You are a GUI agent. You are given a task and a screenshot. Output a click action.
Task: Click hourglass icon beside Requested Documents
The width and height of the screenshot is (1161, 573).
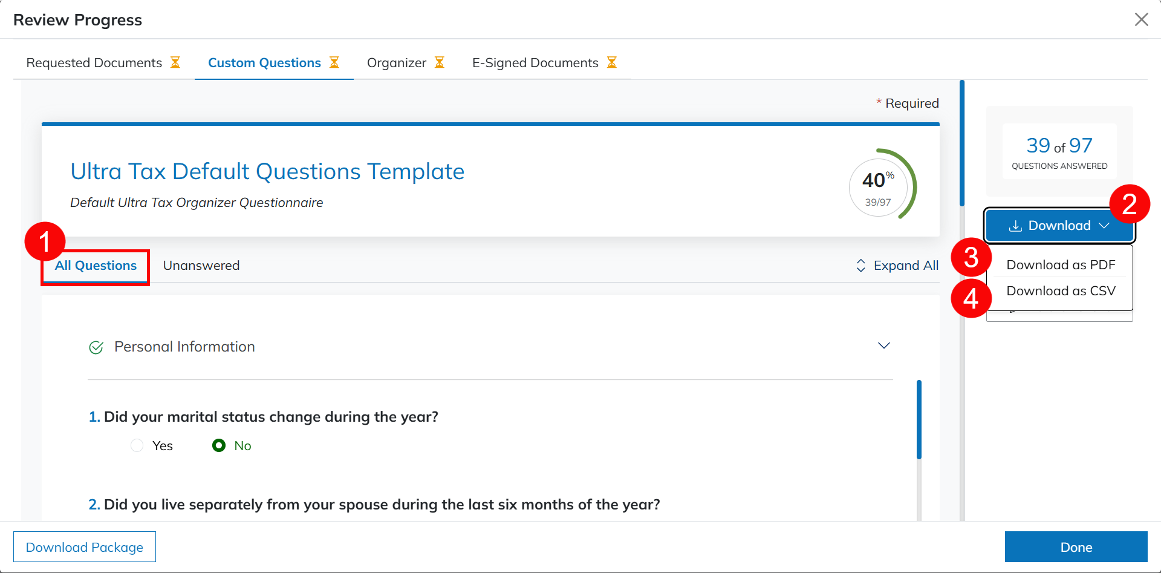click(175, 62)
